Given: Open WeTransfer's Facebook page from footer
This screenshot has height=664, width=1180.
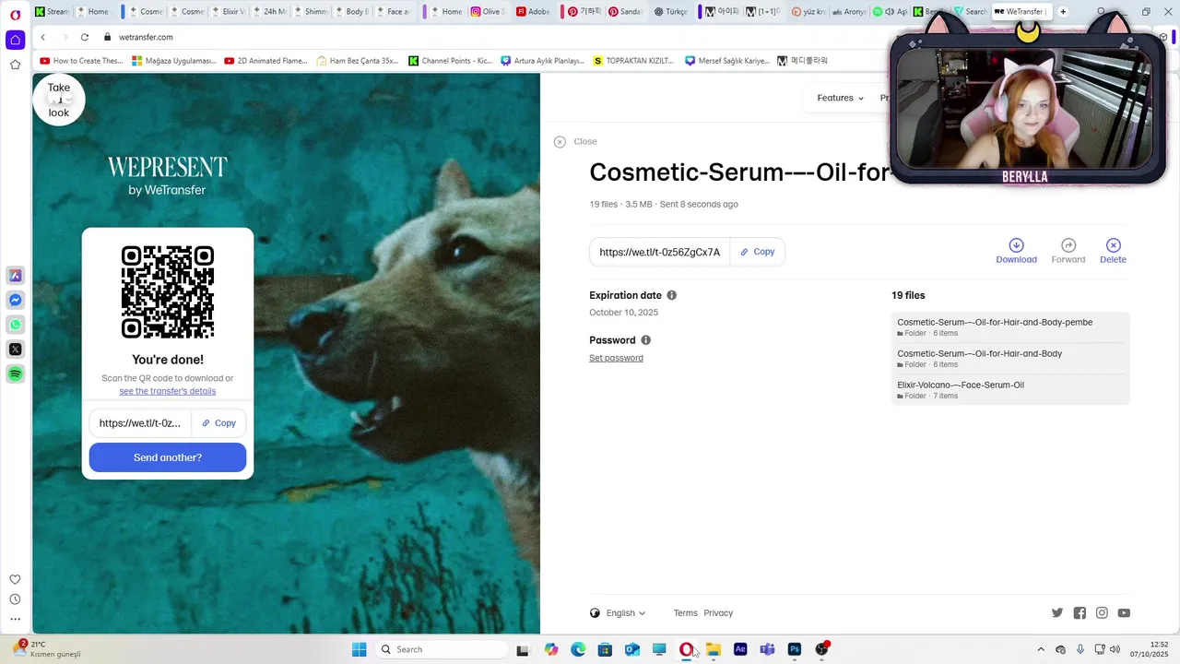Looking at the screenshot, I should coord(1080,613).
